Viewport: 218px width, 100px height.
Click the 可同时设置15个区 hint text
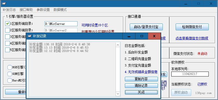click(95, 25)
